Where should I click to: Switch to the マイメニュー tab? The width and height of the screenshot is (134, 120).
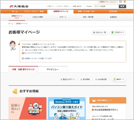53,69
